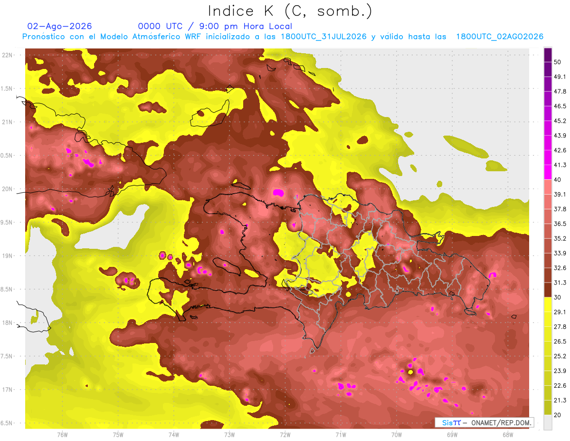Click legend value '36.5'
This screenshot has height=441, width=570.
(560, 224)
